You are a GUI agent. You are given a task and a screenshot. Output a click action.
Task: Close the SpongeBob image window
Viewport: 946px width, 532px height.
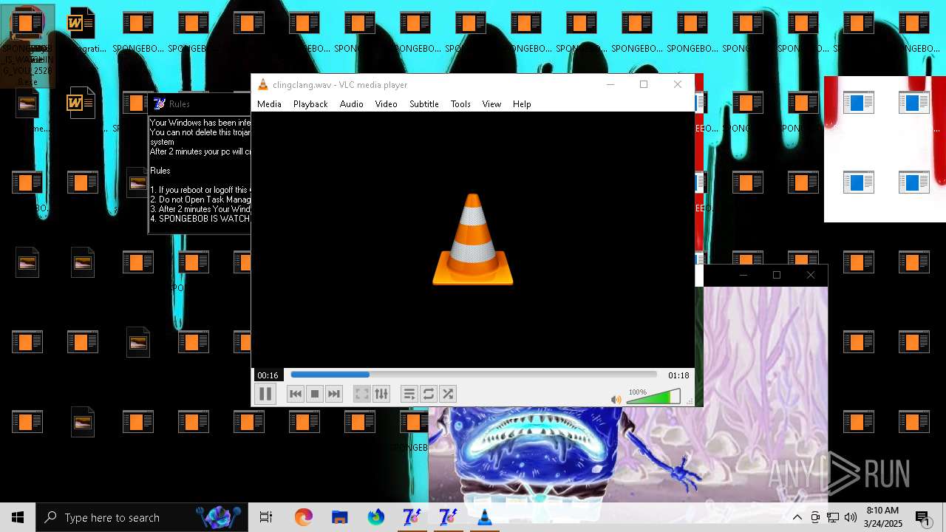click(x=811, y=275)
